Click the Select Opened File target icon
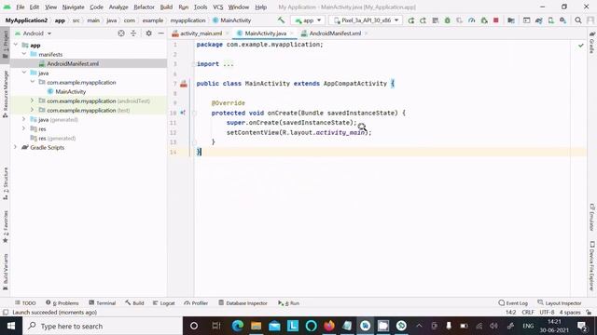 121,33
